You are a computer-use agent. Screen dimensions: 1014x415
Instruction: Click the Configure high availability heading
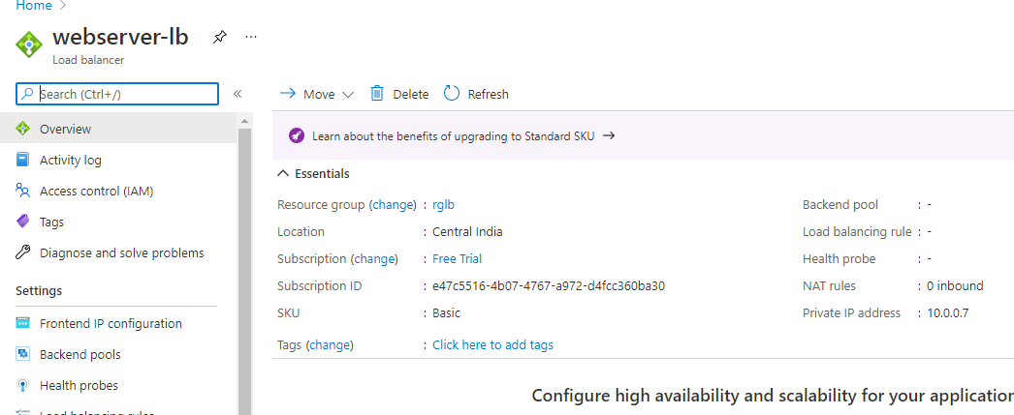[x=773, y=396]
